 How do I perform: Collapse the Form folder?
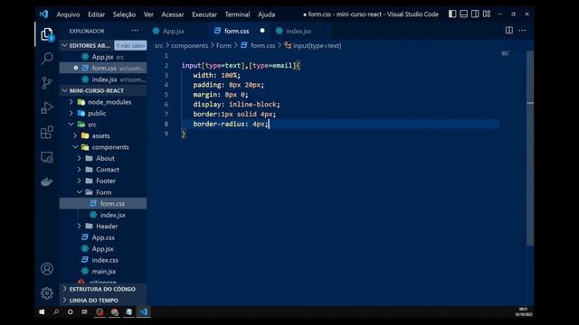coord(103,192)
